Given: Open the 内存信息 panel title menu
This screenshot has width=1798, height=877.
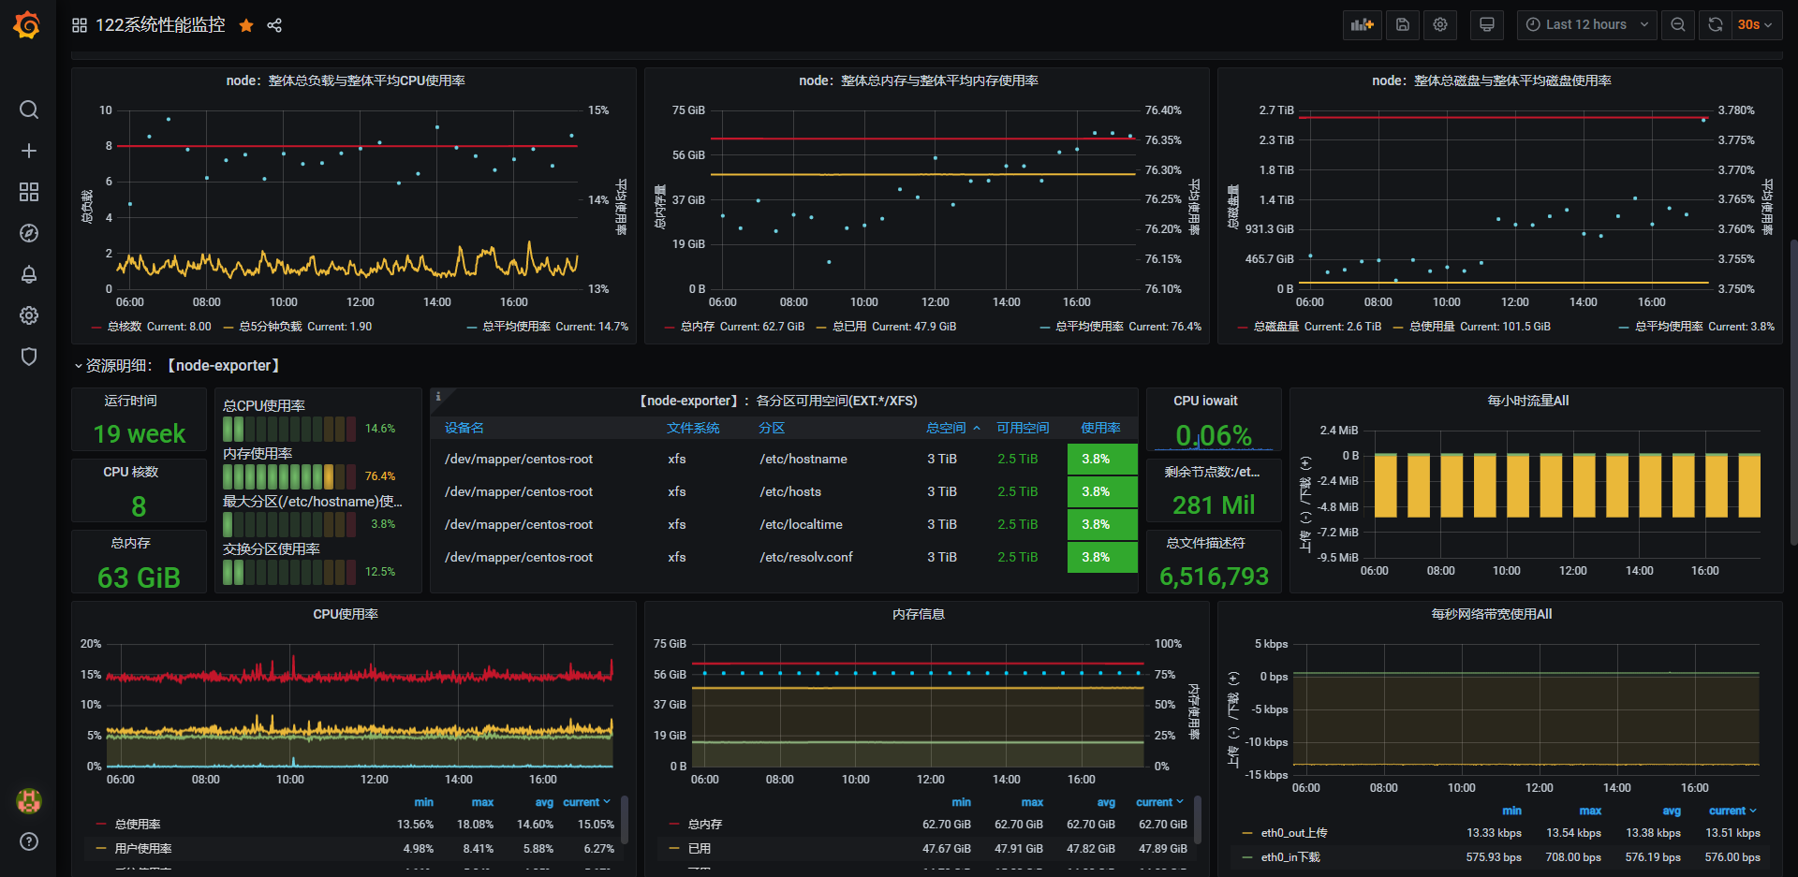Looking at the screenshot, I should point(919,614).
